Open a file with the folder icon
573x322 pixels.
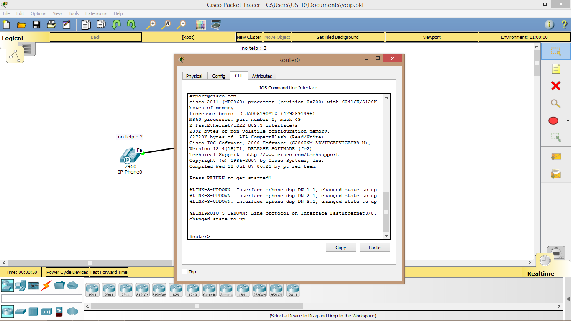tap(21, 25)
